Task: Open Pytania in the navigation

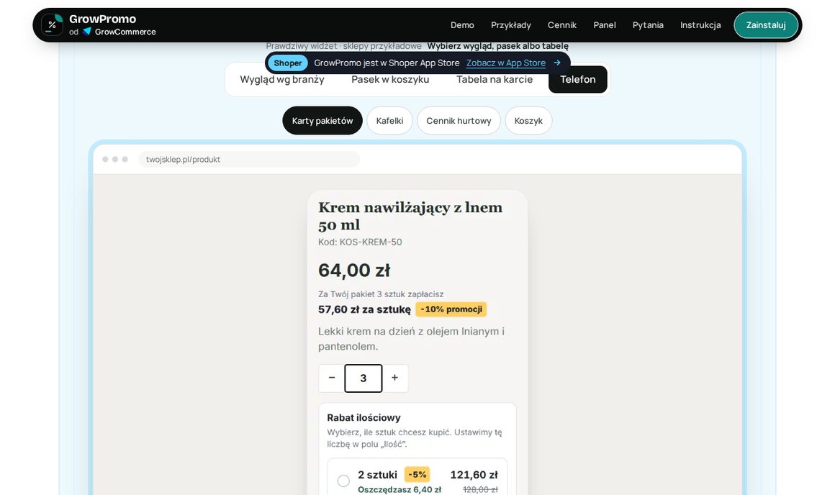Action: 648,25
